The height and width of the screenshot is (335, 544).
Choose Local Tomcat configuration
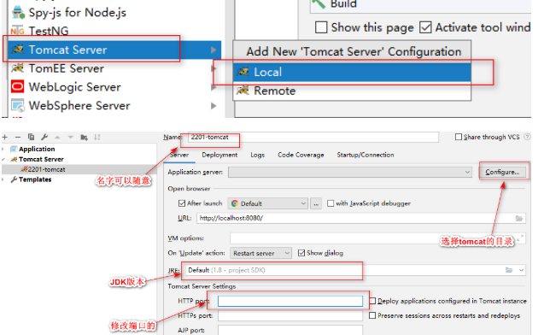352,72
